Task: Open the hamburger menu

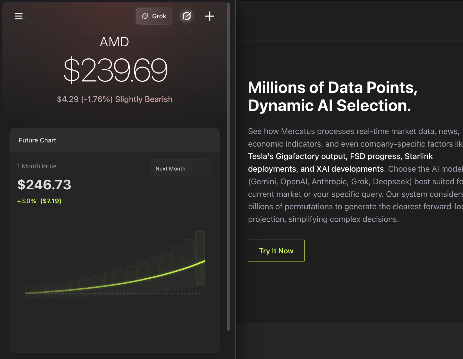Action: (19, 16)
